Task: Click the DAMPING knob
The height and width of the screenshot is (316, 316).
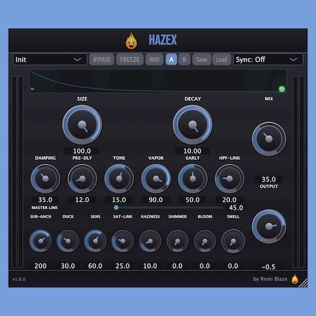Action: click(46, 179)
